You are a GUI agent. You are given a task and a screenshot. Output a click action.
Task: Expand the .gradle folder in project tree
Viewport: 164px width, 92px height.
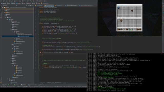point(4,9)
